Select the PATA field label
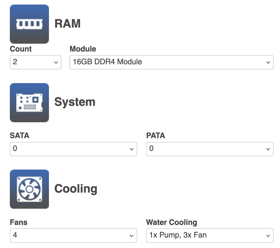The image size is (280, 248). (x=156, y=136)
